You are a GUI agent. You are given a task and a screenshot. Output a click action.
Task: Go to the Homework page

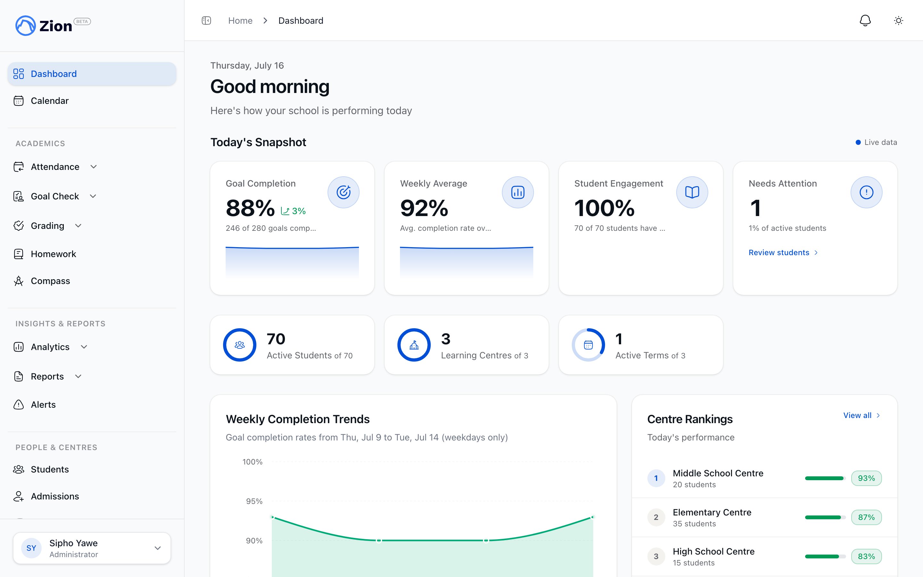click(92, 254)
